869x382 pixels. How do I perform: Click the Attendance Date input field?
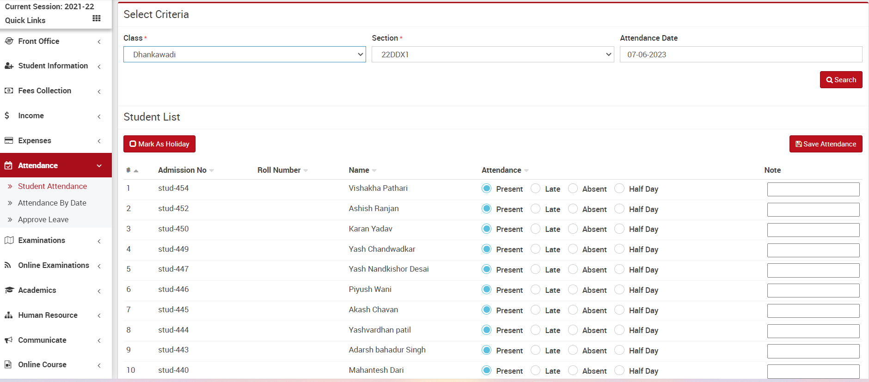(x=740, y=55)
